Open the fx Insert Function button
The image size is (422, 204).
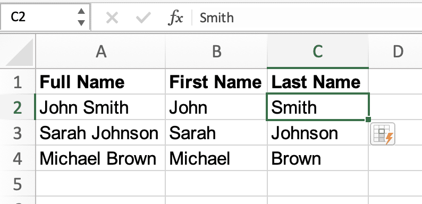click(x=175, y=18)
